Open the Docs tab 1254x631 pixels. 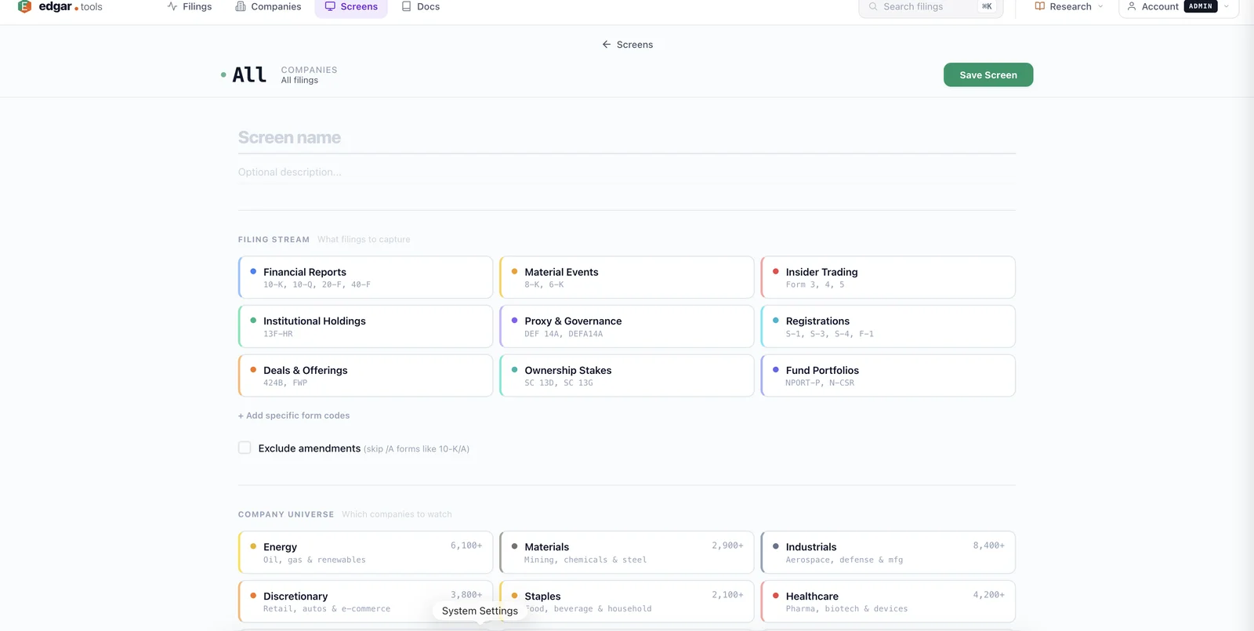(x=420, y=6)
